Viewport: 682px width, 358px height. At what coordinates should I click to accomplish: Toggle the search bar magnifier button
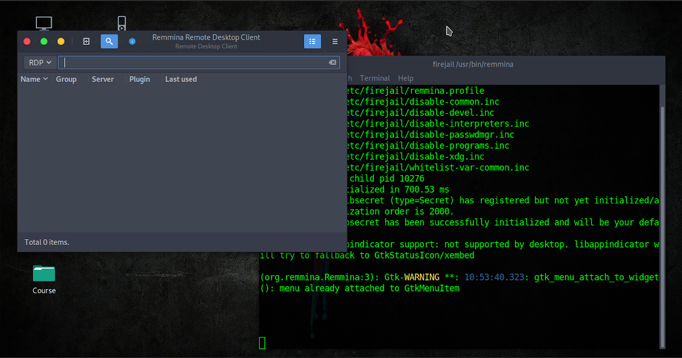pos(109,41)
